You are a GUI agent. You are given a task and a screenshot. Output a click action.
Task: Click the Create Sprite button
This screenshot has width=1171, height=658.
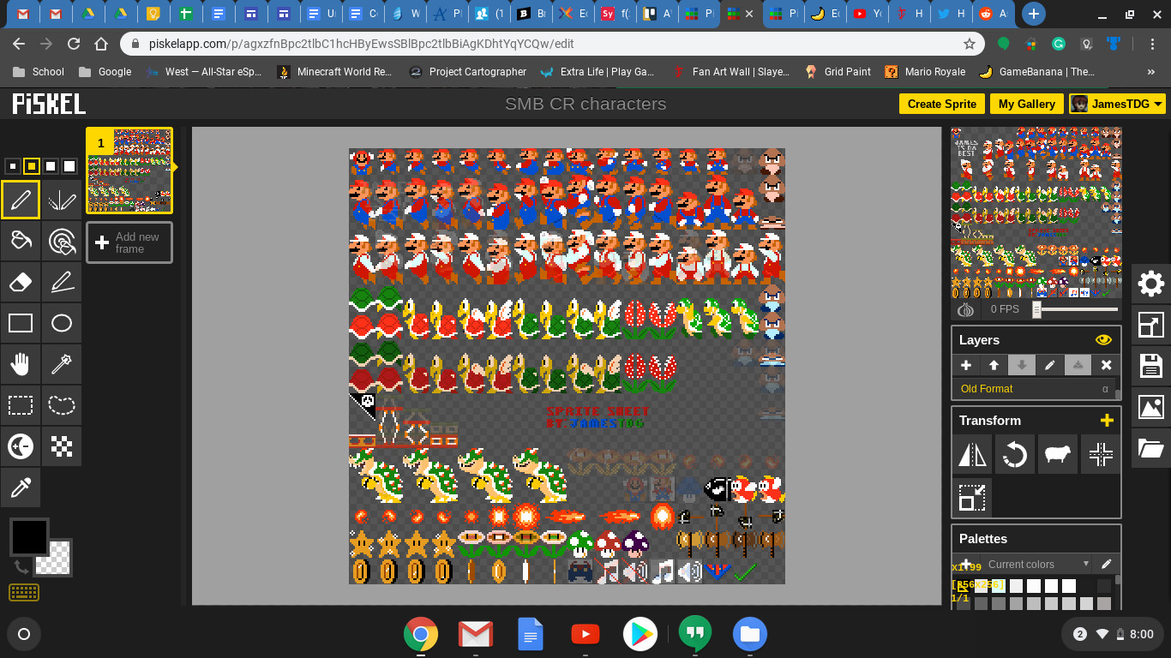point(941,104)
